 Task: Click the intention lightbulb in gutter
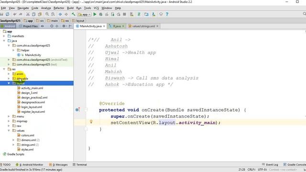(x=91, y=122)
